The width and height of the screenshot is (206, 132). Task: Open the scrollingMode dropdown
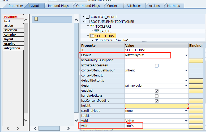(186, 111)
